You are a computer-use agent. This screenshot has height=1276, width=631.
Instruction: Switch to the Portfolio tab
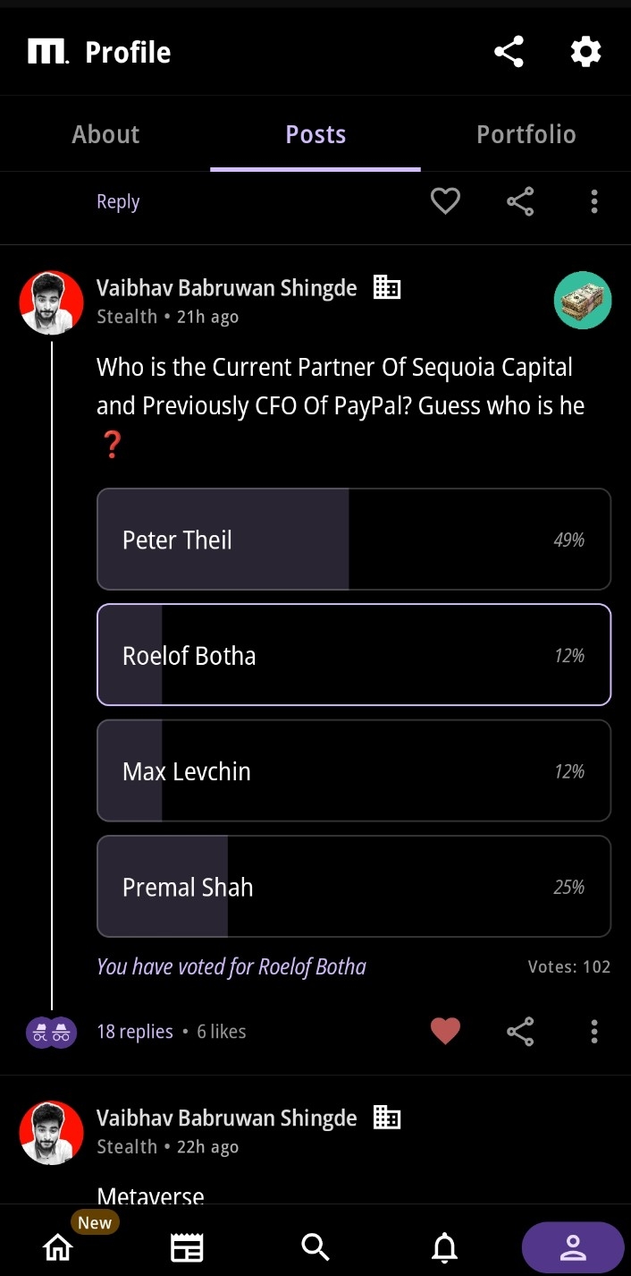pos(526,134)
